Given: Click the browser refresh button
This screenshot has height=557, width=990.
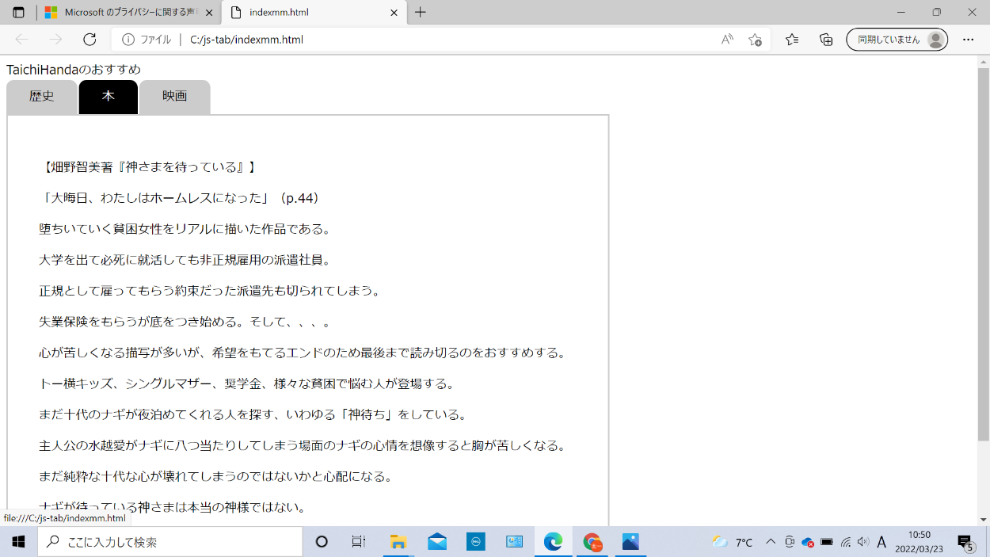Looking at the screenshot, I should click(89, 40).
